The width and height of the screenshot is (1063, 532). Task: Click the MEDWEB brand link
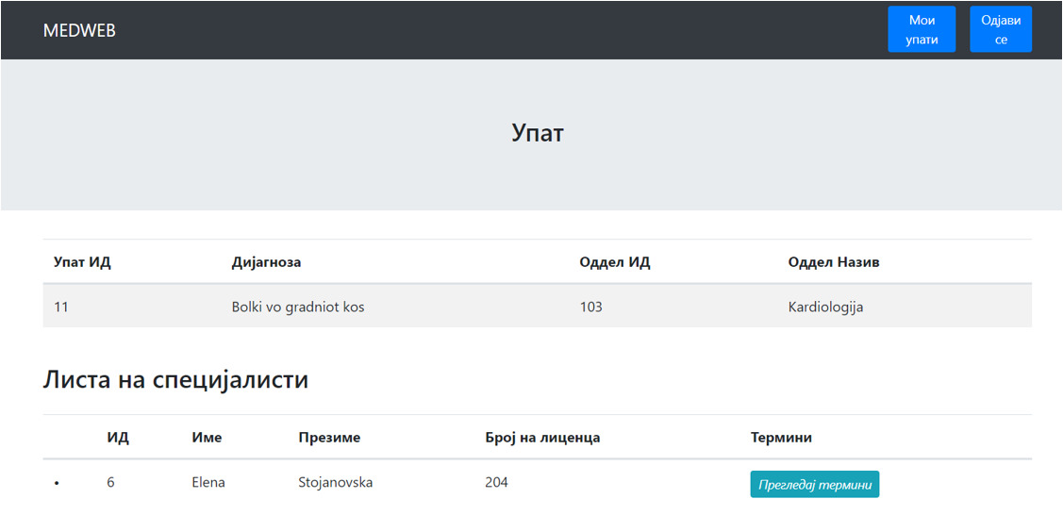click(79, 30)
